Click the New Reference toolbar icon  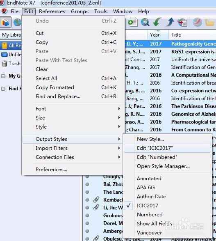[132, 23]
